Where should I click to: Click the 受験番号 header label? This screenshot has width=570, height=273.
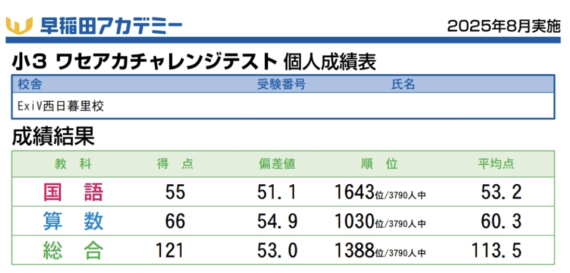pyautogui.click(x=281, y=85)
